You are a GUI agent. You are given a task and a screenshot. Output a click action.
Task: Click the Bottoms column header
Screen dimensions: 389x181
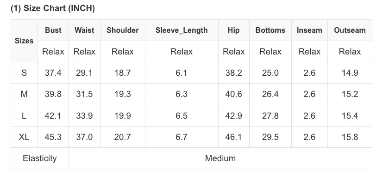(270, 30)
